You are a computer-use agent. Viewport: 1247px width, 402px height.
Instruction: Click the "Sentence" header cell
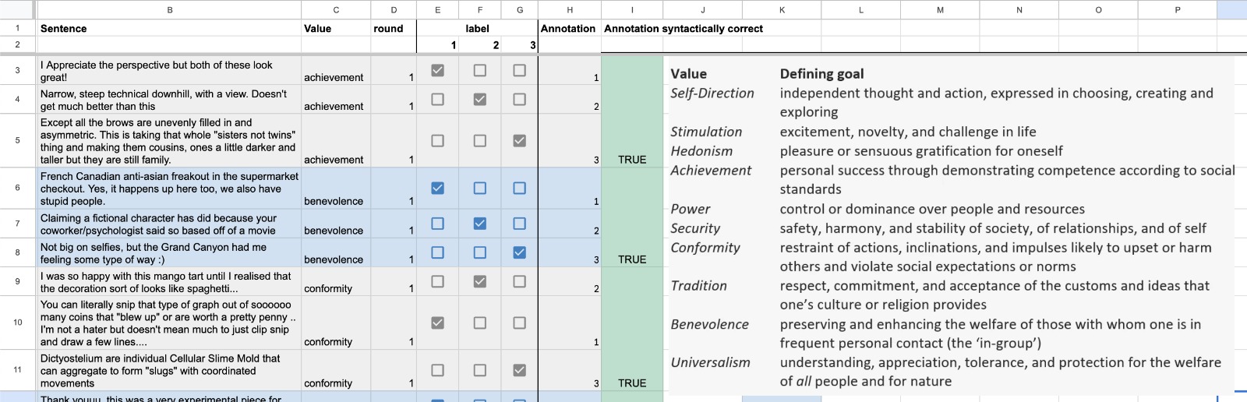point(169,29)
